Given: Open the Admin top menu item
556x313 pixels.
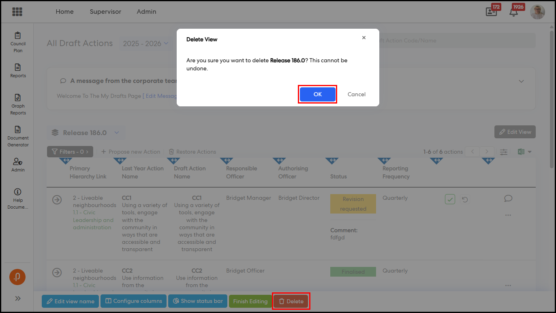Looking at the screenshot, I should pos(146,12).
